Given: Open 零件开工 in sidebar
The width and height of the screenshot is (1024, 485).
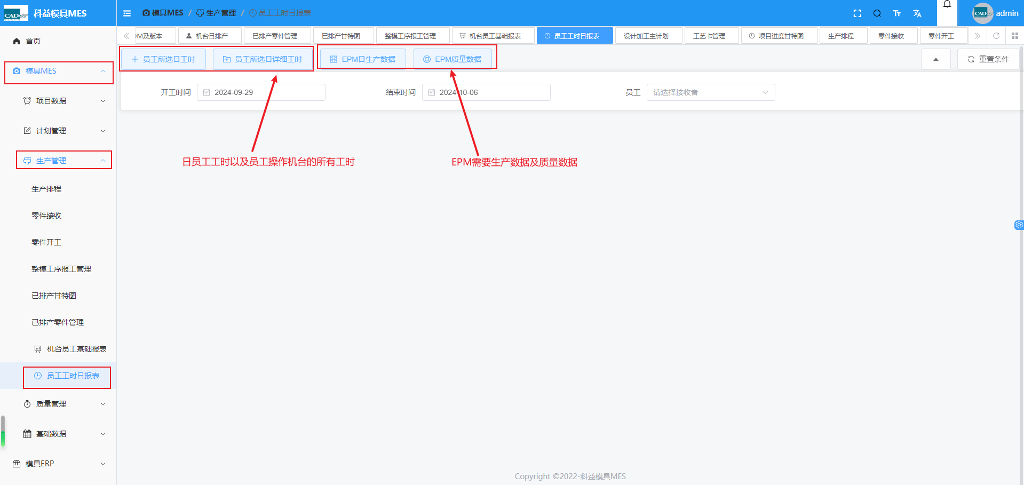Looking at the screenshot, I should click(58, 242).
